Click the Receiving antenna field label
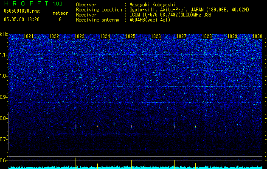 tap(98, 20)
